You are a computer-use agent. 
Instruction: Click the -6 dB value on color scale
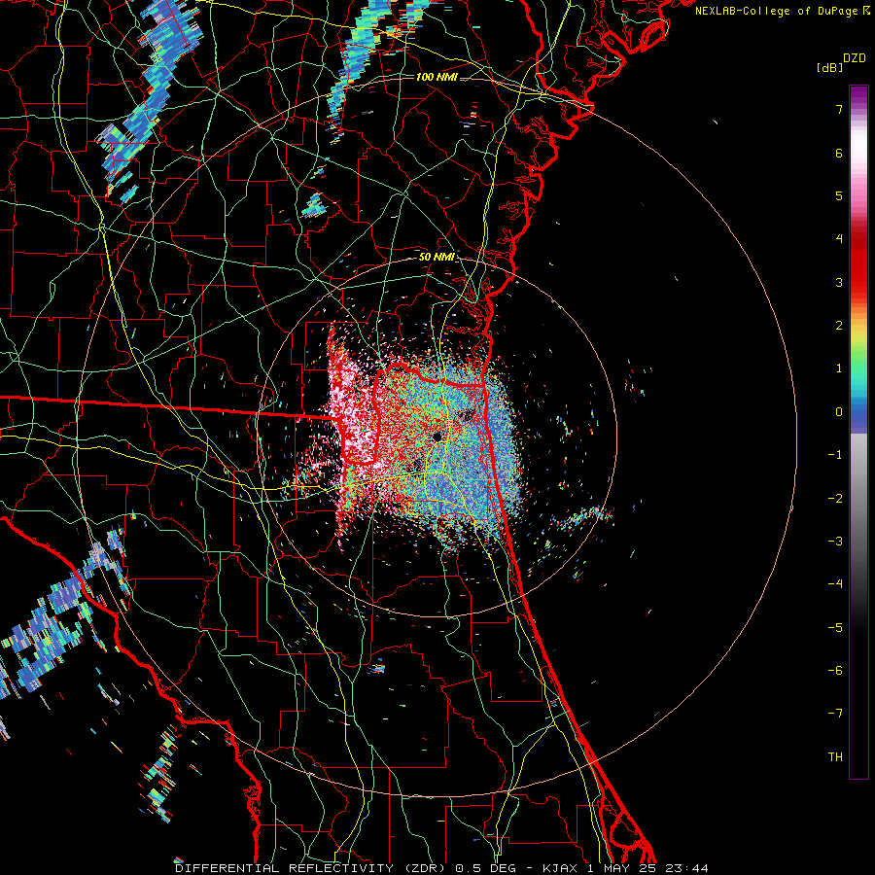click(x=835, y=671)
